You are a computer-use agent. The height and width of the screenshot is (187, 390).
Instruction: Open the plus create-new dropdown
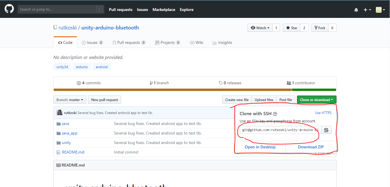point(367,10)
